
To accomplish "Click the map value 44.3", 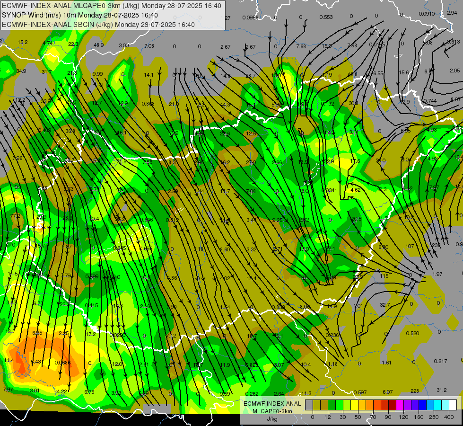I will coord(225,105).
